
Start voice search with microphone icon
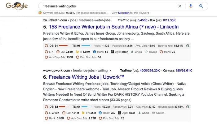191,6
